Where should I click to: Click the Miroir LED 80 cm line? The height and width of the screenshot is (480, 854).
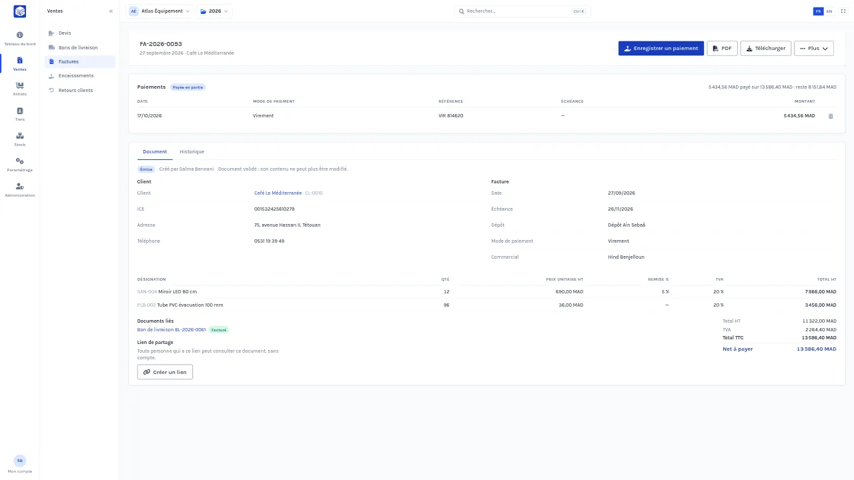click(486, 292)
